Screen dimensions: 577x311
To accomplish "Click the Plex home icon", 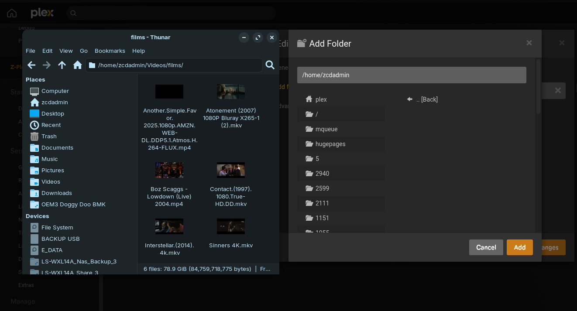I will (x=12, y=13).
